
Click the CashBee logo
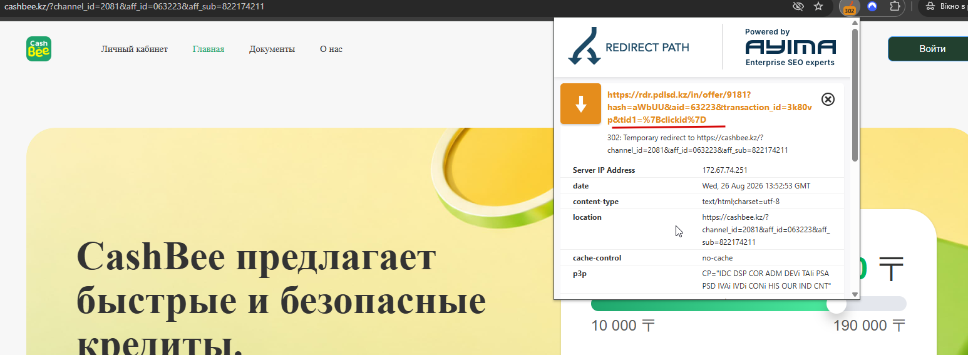(39, 49)
